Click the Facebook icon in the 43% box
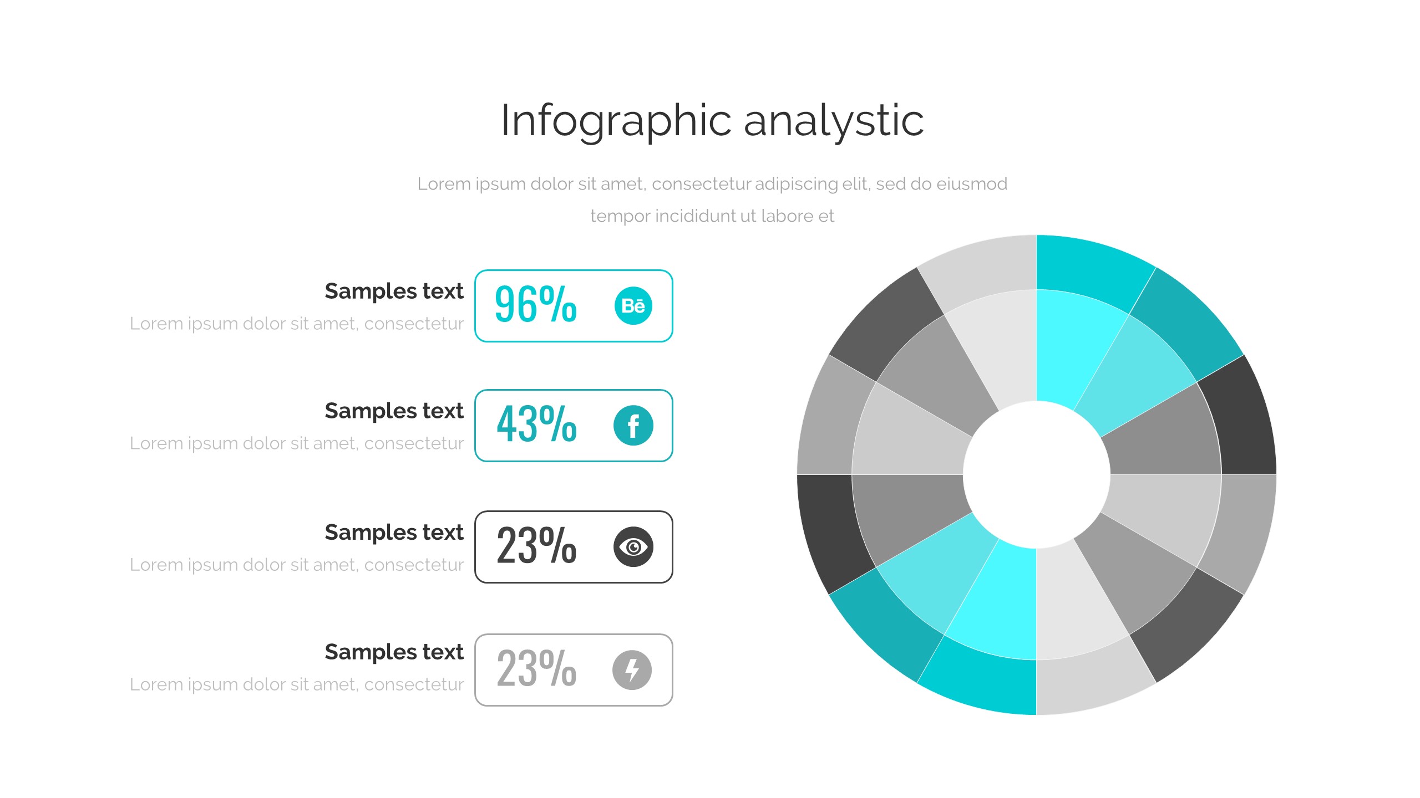The width and height of the screenshot is (1420, 798). point(633,426)
